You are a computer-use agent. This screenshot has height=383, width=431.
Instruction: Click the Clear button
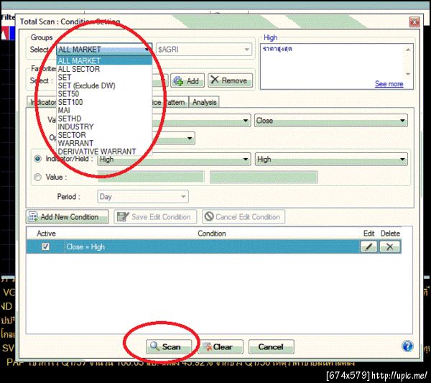(x=221, y=346)
